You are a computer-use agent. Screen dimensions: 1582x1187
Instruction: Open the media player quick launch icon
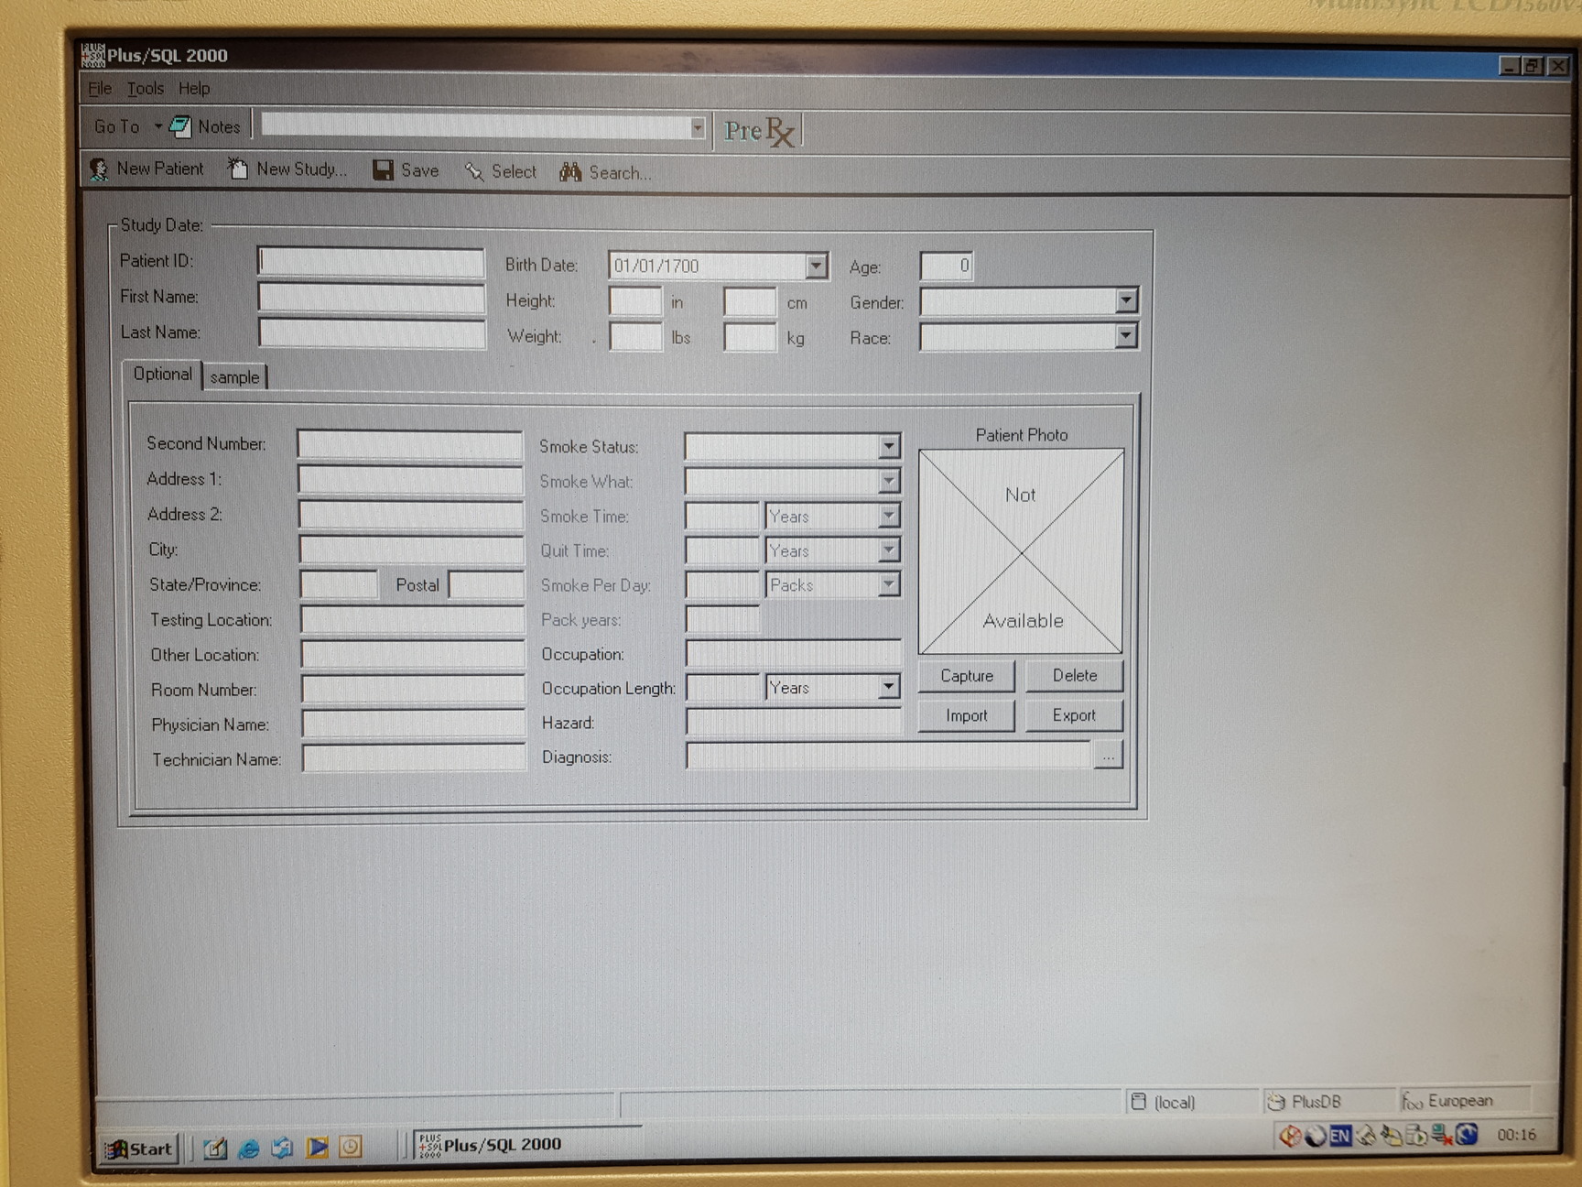point(317,1147)
